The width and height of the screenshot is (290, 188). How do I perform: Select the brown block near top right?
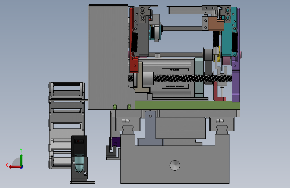216,23
